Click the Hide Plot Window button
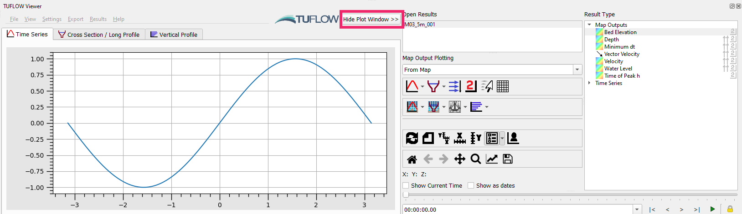Viewport: 742px width, 214px height. pos(371,19)
